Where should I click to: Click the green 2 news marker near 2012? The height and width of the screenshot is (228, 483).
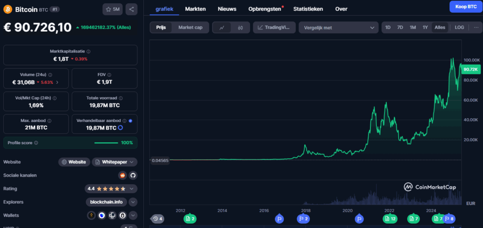point(190,219)
